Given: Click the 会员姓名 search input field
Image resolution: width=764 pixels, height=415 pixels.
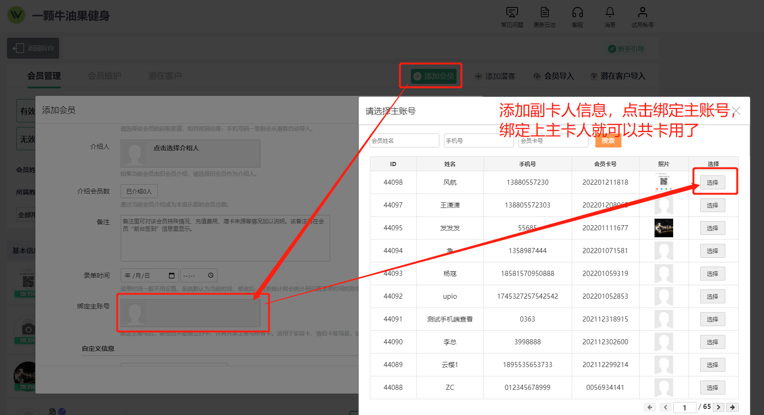Looking at the screenshot, I should point(404,141).
